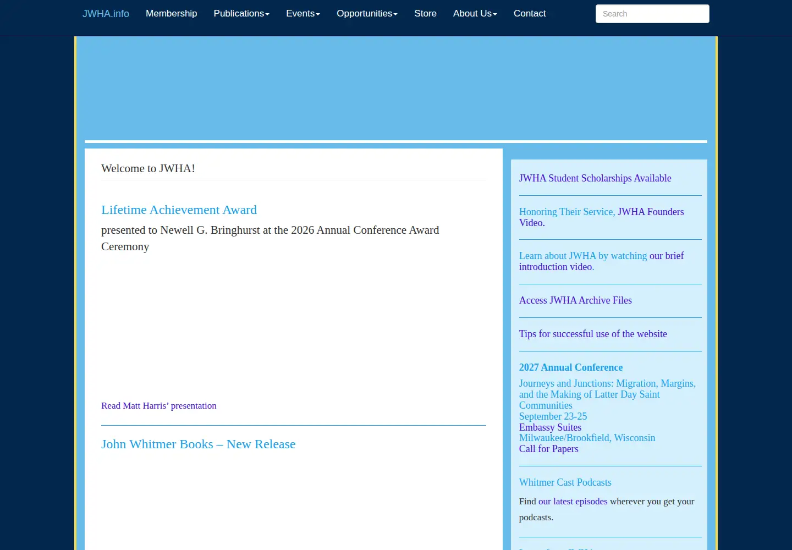Open JWHA Student Scholarships Available link

pos(595,178)
